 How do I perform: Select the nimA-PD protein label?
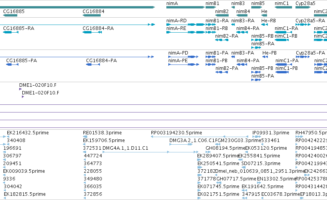(x=178, y=53)
